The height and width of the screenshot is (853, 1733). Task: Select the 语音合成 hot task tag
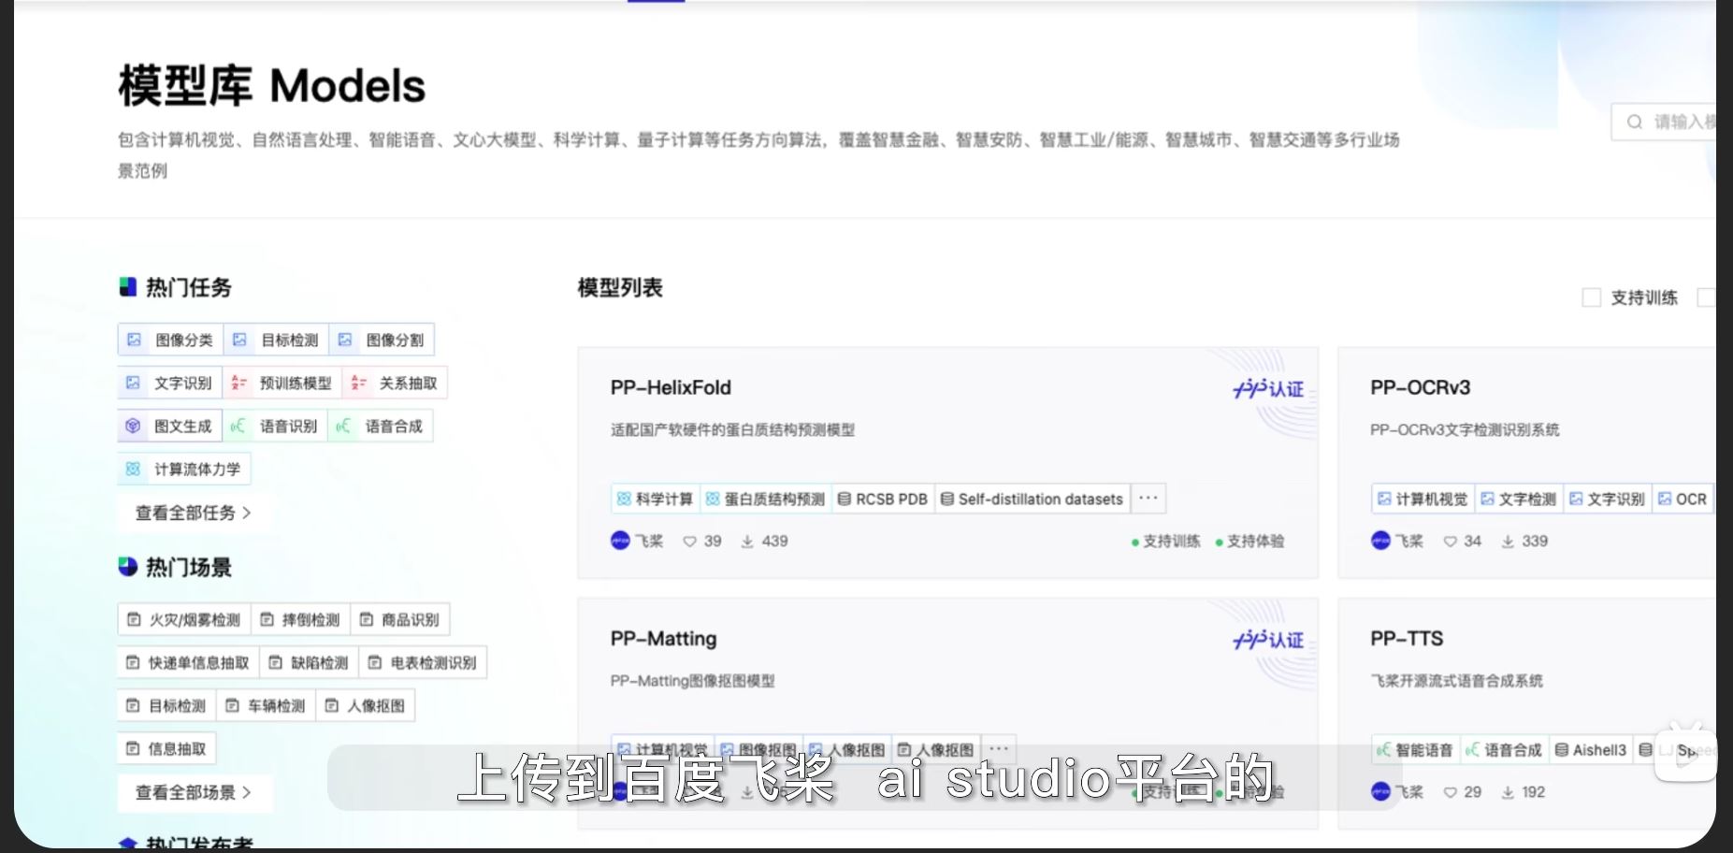pyautogui.click(x=381, y=426)
